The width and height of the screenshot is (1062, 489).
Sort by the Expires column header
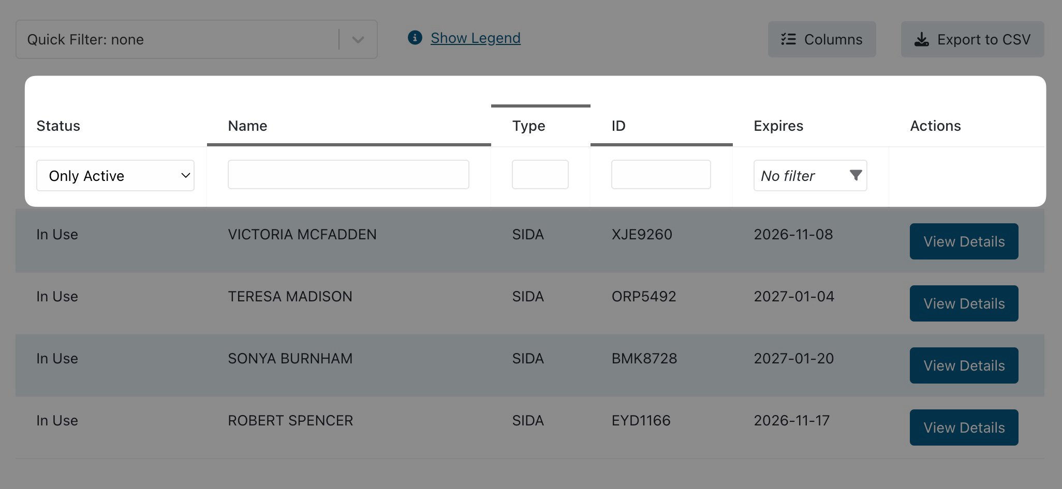tap(778, 126)
